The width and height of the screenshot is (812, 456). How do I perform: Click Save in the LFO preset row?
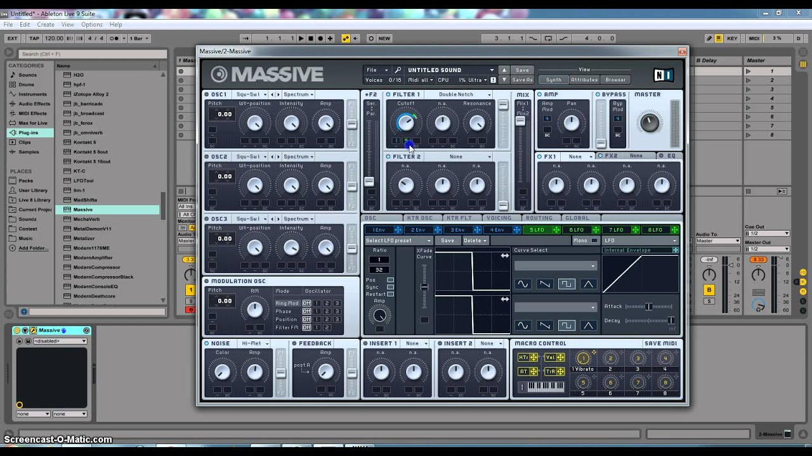tap(448, 241)
